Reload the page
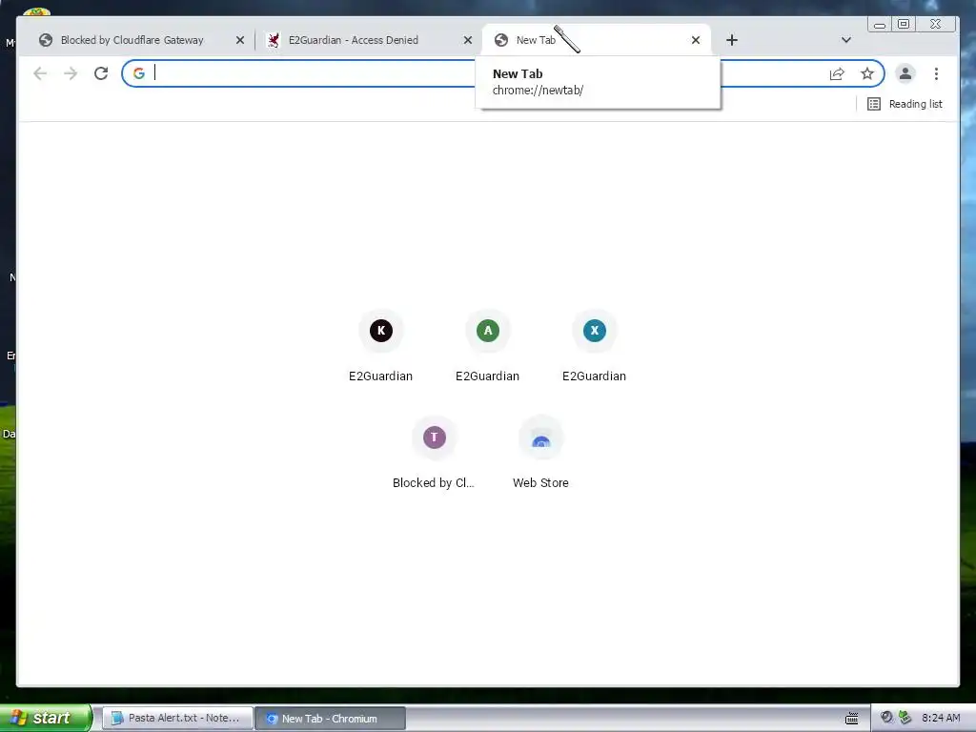 tap(101, 73)
